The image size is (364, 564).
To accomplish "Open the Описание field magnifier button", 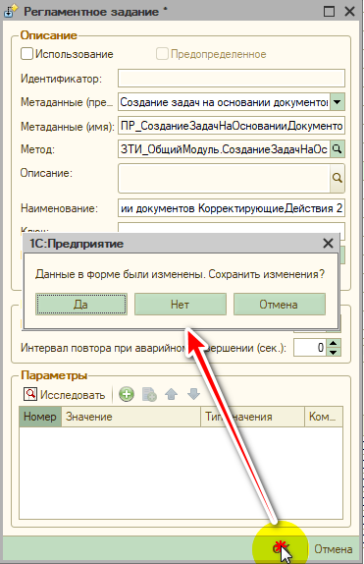I will pos(338,178).
